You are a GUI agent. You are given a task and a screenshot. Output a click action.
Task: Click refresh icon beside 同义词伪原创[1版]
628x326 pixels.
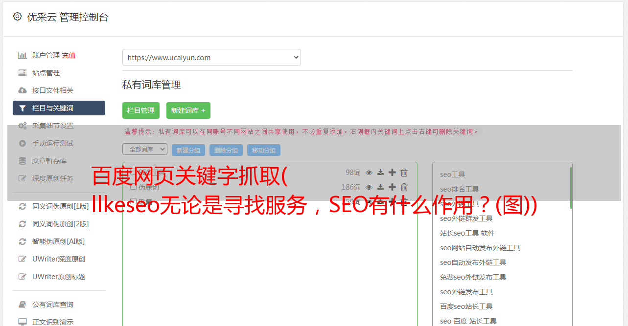(23, 206)
